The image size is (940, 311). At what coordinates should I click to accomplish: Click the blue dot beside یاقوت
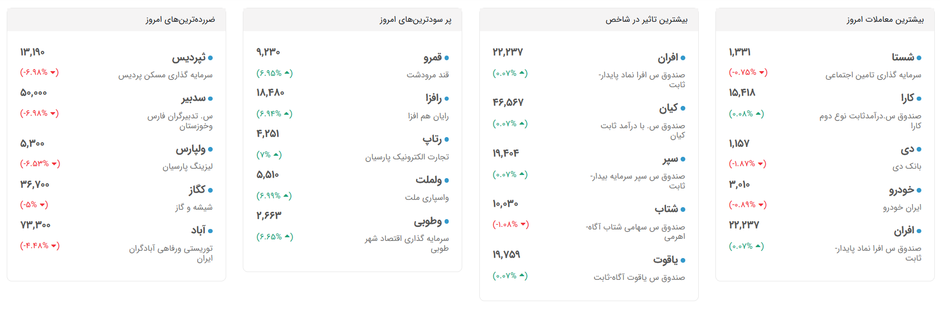[683, 260]
